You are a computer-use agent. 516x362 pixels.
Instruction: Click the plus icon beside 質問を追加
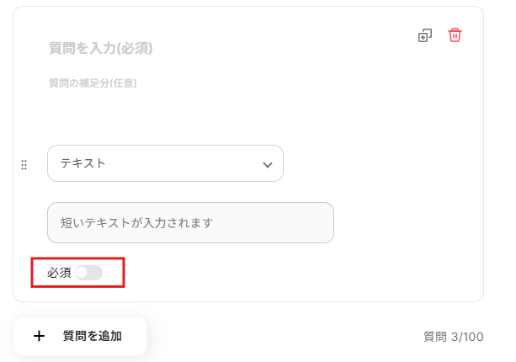tap(39, 336)
